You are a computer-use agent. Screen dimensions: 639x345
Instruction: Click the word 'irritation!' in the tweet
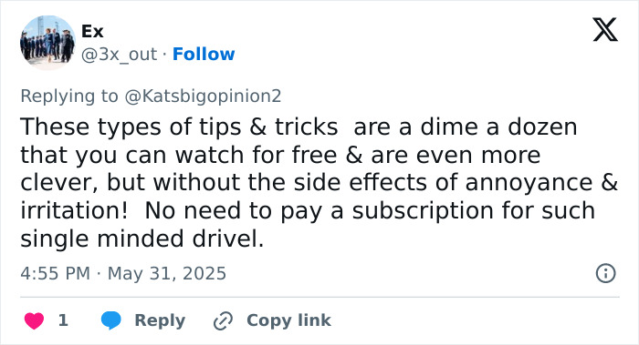coord(74,210)
